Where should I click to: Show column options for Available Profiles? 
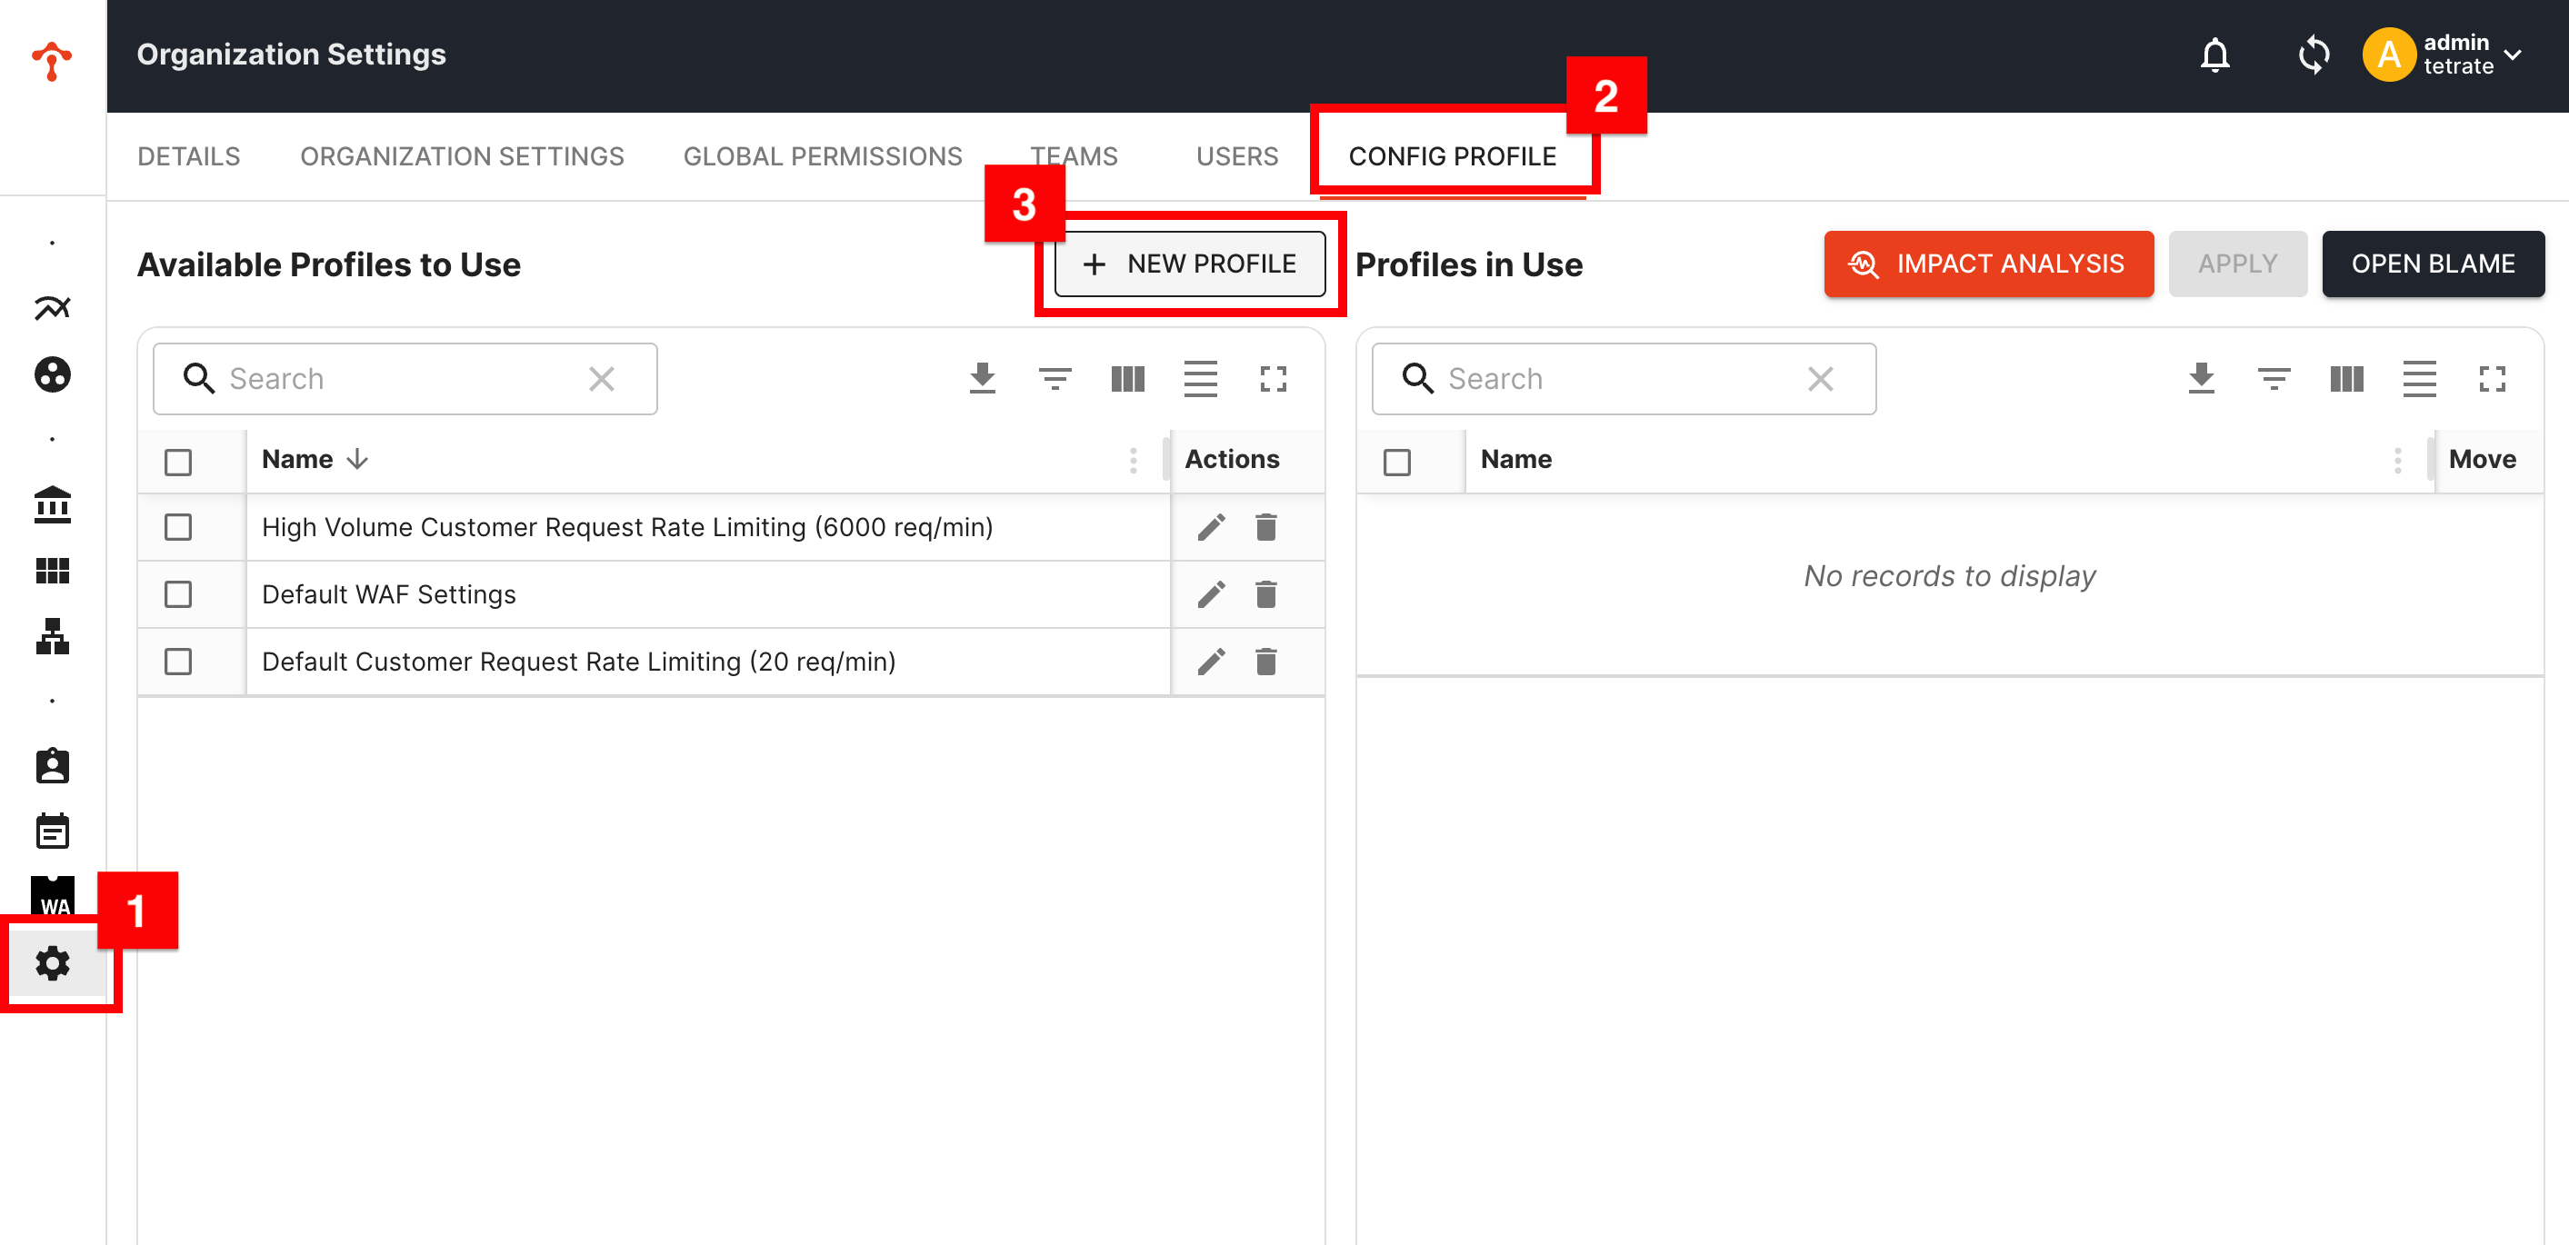coord(1128,379)
